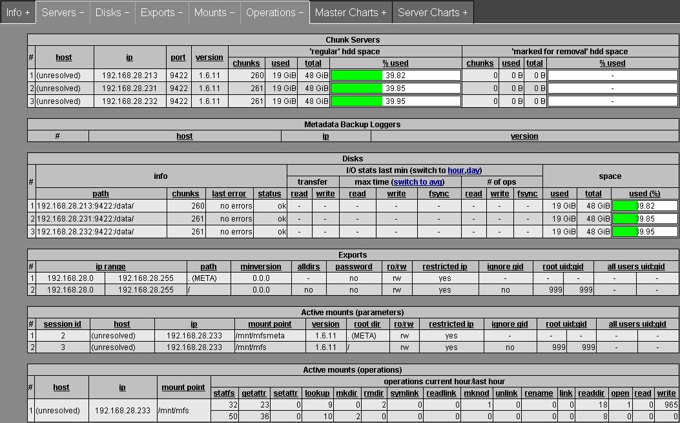680x423 pixels.
Task: Sort regular hdd space by total
Action: pyautogui.click(x=313, y=63)
